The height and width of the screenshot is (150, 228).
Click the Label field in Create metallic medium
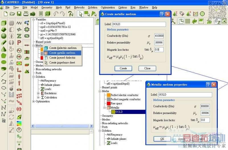[x=139, y=24]
